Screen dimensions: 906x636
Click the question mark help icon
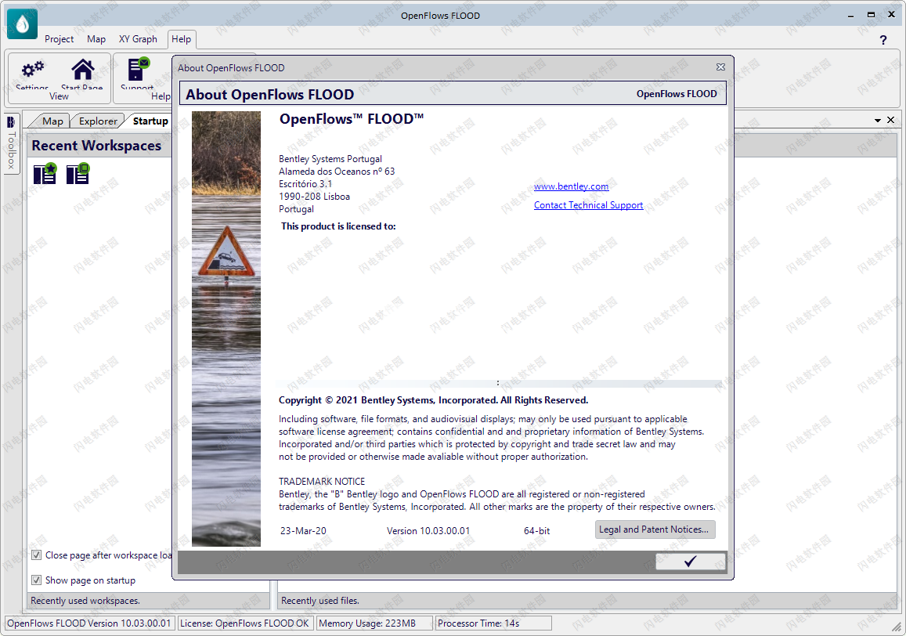[883, 40]
